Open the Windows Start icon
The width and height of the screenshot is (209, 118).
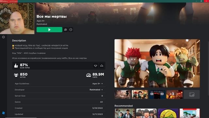click(4, 113)
